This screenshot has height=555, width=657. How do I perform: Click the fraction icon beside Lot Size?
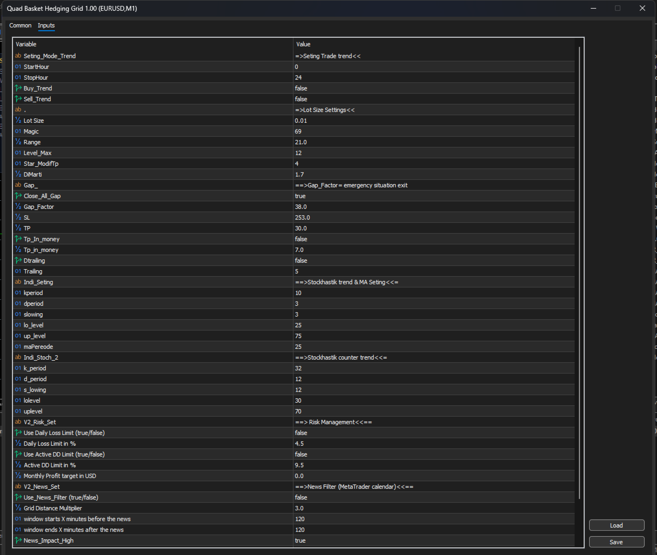pyautogui.click(x=18, y=121)
